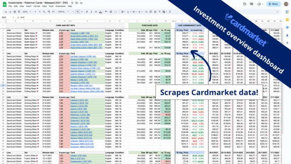Open the Empoleon V (BST 146) link
The height and width of the screenshot is (164, 291).
(x=80, y=33)
